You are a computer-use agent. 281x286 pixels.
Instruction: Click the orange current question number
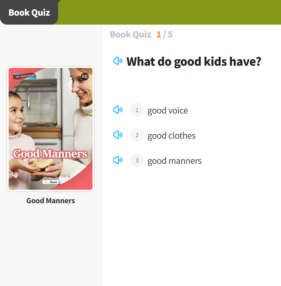click(x=159, y=34)
